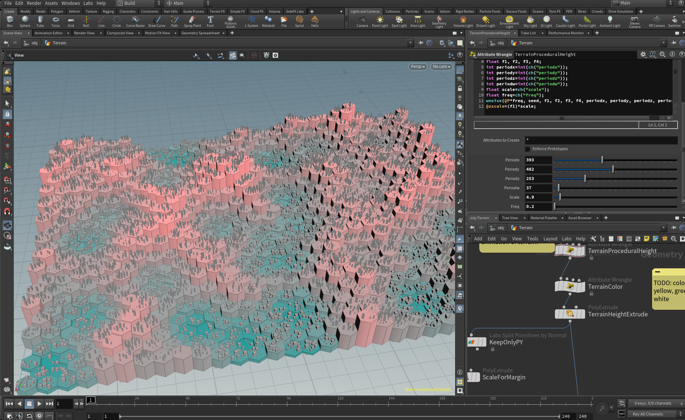
Task: Click the Sky Light shelf tool
Action: click(530, 21)
